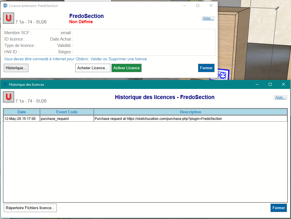Screen dimensions: 291x219
Task: Click SketchUp logo in Licence extension title bar
Action: pos(5,6)
